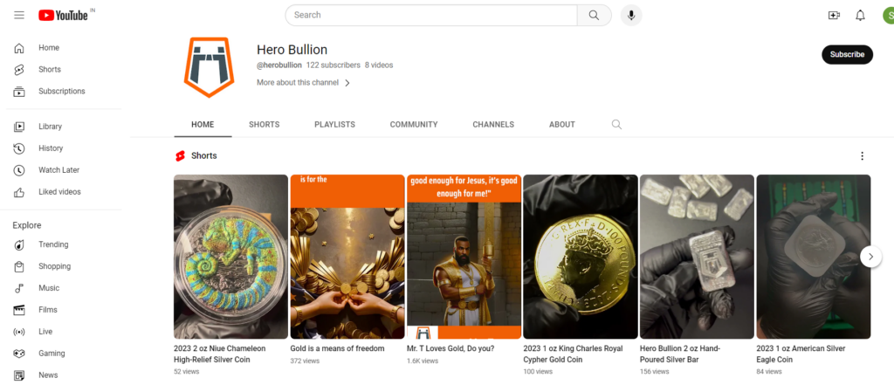Click the Live broadcast icon

pyautogui.click(x=19, y=332)
